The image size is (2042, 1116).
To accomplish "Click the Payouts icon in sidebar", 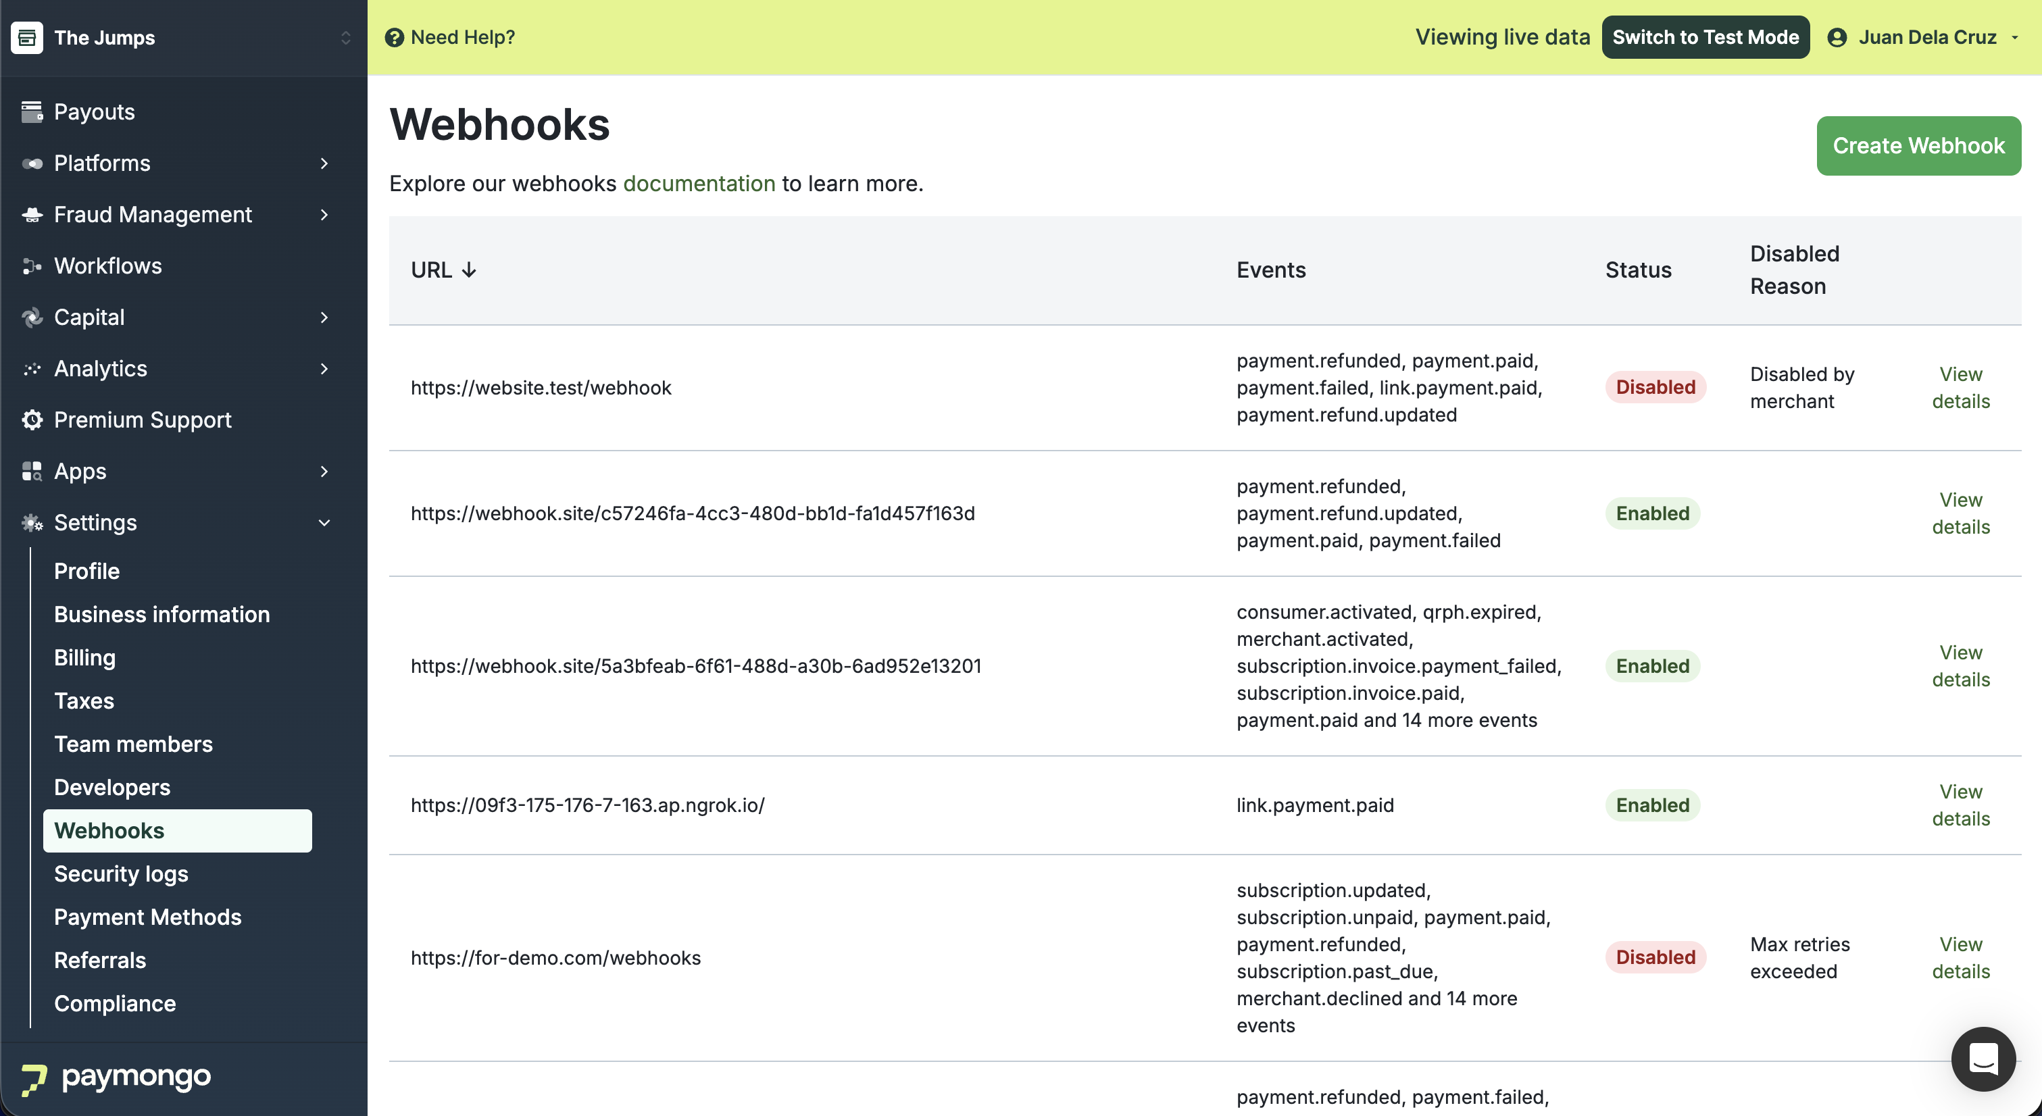I will coord(32,111).
